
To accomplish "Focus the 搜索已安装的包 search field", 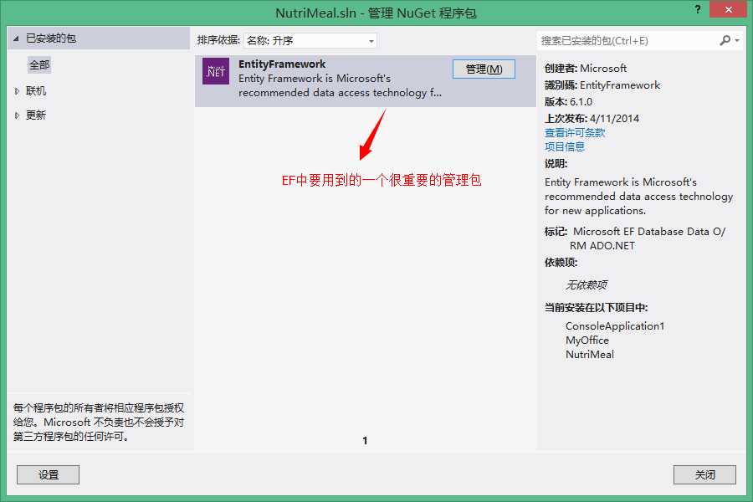I will 628,41.
